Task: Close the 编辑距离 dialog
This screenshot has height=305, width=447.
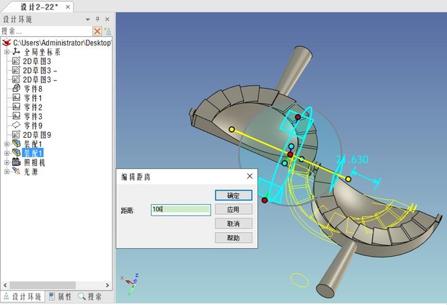Action: pyautogui.click(x=249, y=176)
